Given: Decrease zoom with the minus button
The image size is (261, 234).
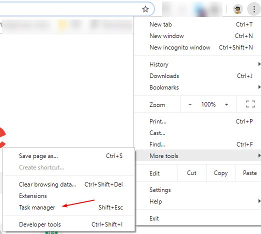Looking at the screenshot, I should point(190,104).
